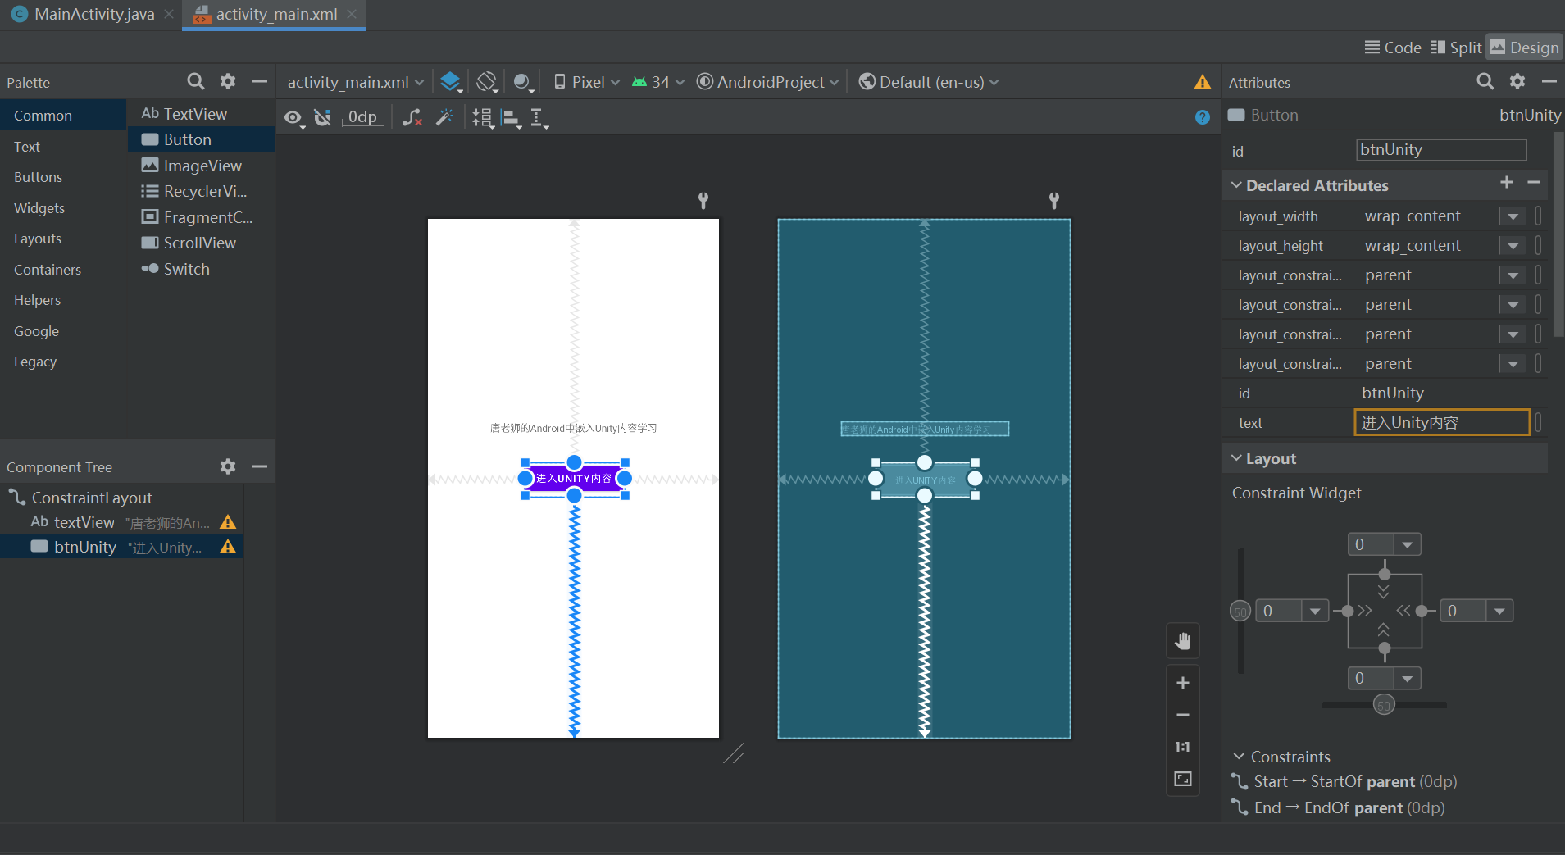Click the id field showing btnUnity
The width and height of the screenshot is (1565, 855).
pyautogui.click(x=1441, y=150)
